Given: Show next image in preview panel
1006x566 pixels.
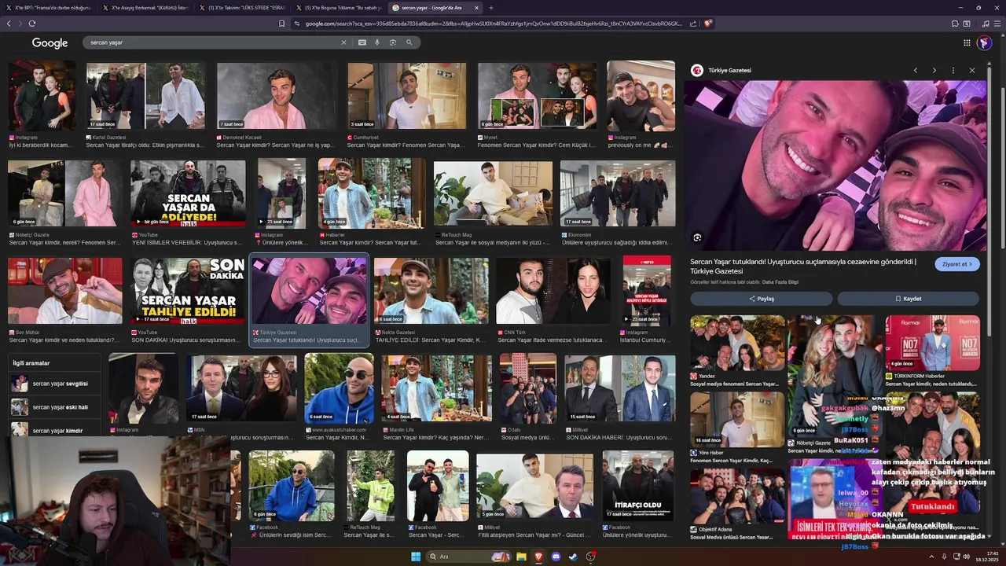Looking at the screenshot, I should click(x=934, y=71).
